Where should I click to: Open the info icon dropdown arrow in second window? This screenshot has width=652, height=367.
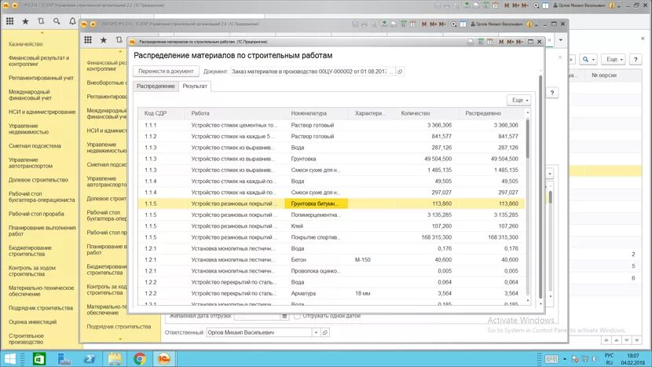(x=536, y=24)
